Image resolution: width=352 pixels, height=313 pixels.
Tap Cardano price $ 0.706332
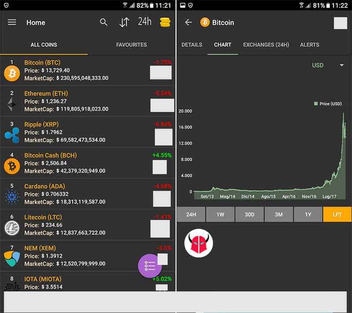point(55,194)
